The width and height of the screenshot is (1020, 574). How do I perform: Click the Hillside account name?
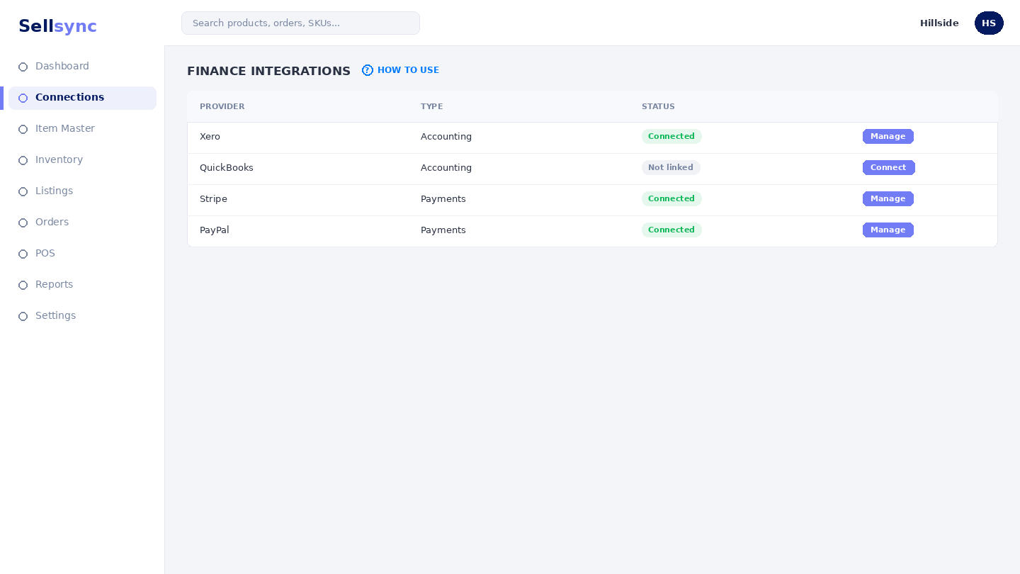939,23
